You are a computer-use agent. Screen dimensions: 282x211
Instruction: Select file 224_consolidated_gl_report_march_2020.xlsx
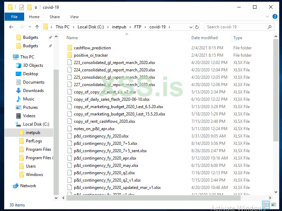(114, 70)
